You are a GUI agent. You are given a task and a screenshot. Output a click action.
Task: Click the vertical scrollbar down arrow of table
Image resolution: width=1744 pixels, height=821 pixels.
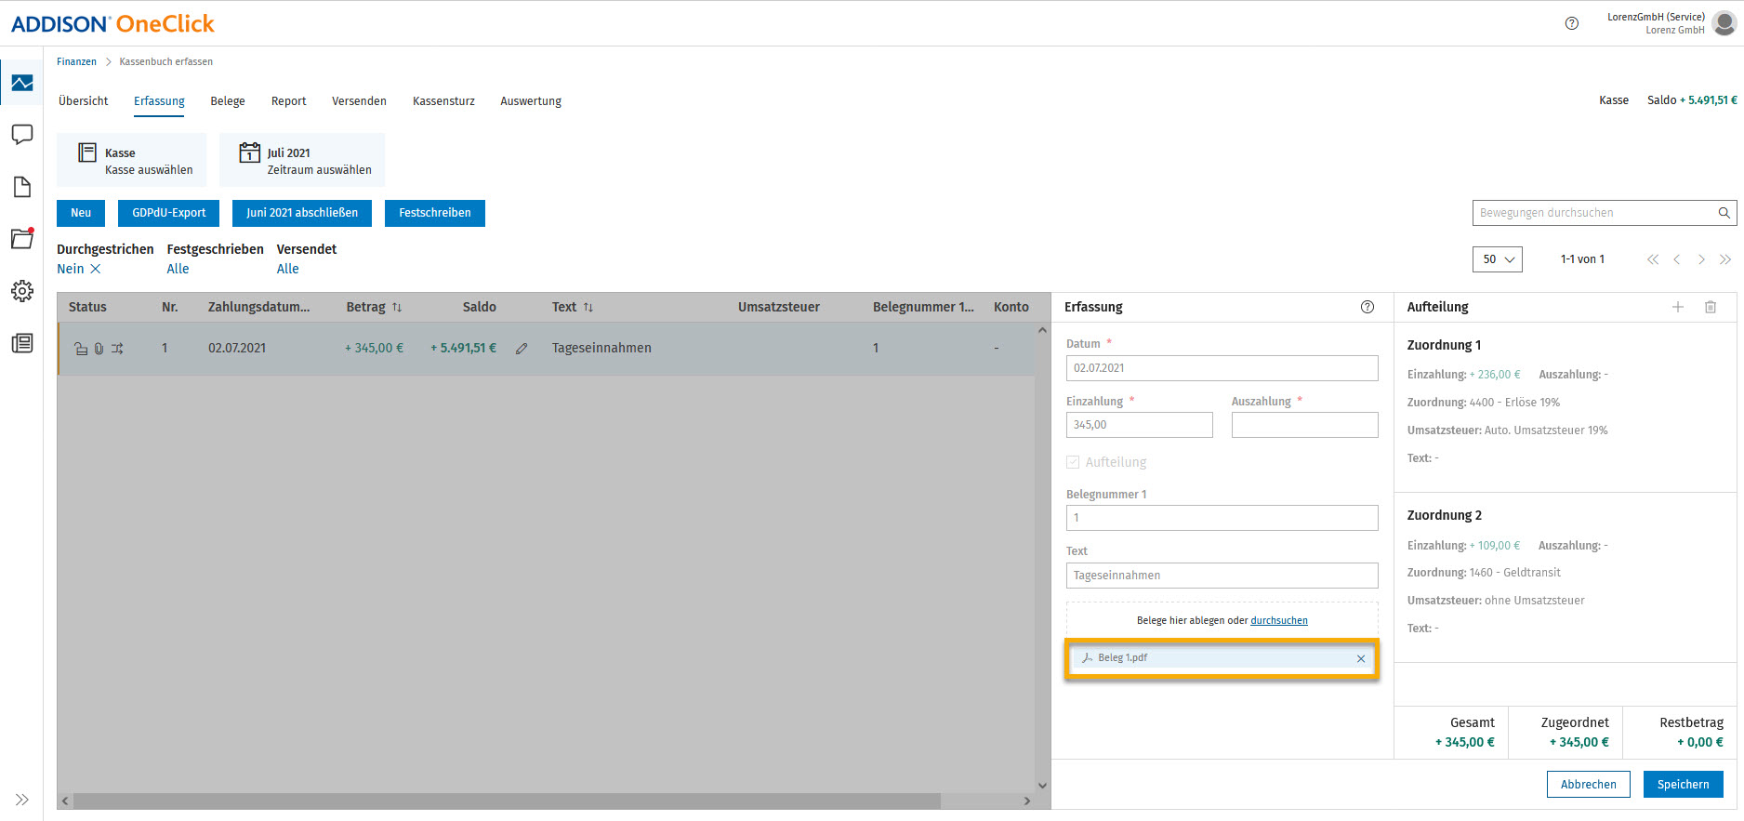1042,786
